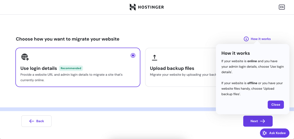Select the Use login details radio button
This screenshot has height=139, width=294.
tap(133, 55)
